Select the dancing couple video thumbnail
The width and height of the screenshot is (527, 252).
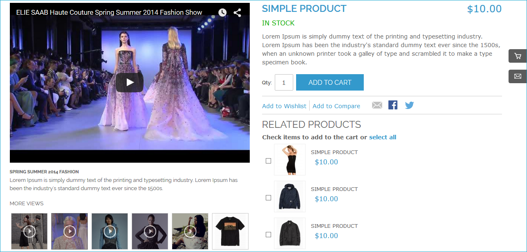click(30, 231)
